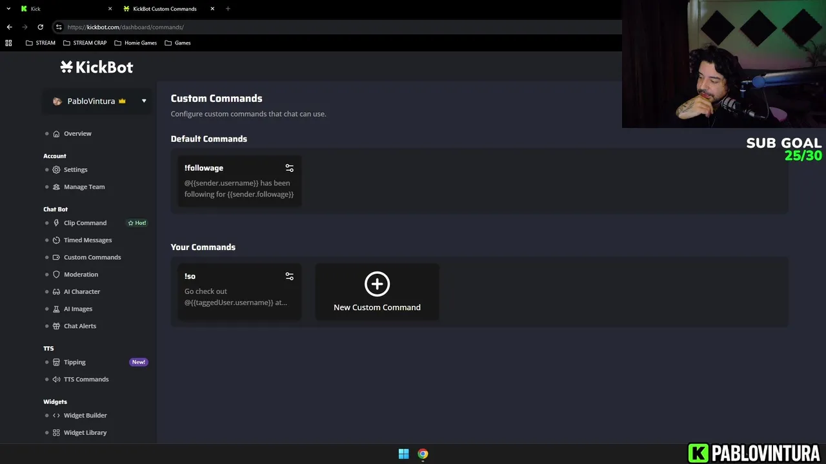Click the Moderation shield icon
The image size is (826, 464).
[x=56, y=275]
